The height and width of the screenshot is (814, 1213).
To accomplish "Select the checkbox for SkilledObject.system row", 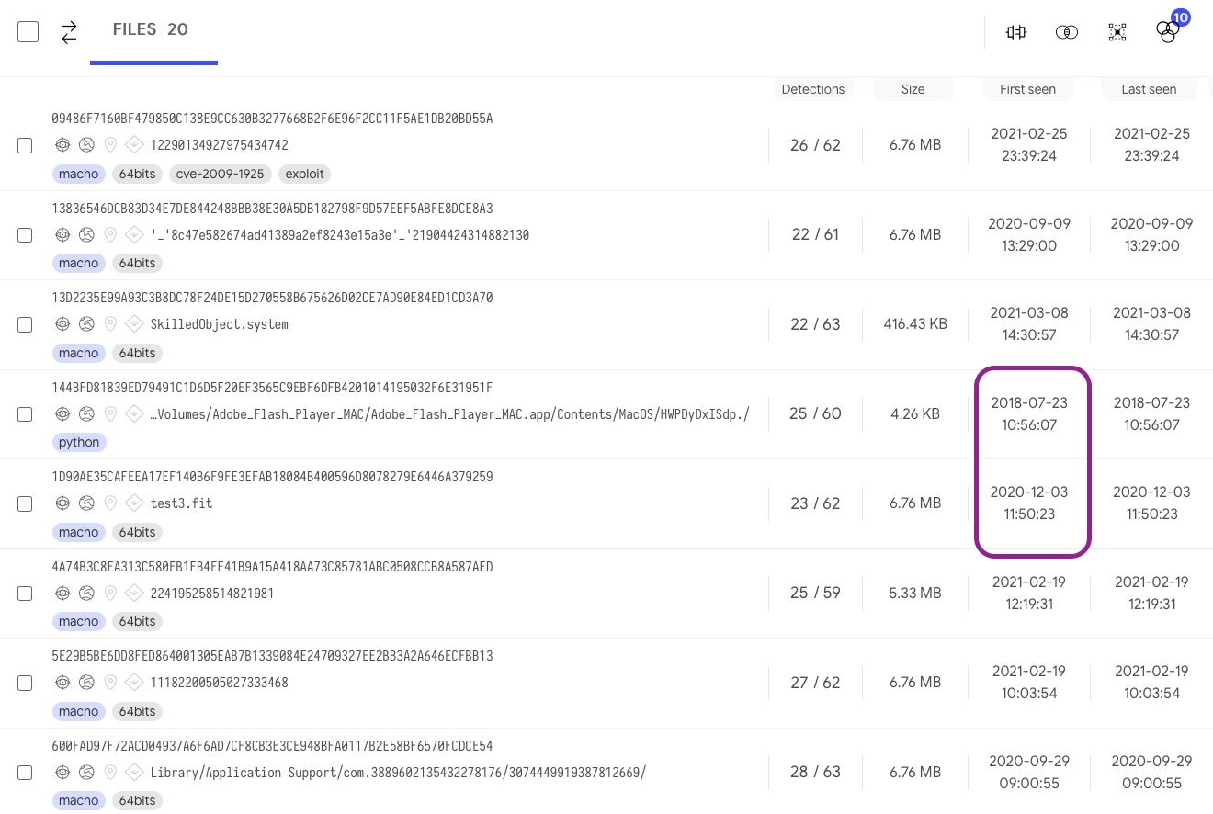I will pyautogui.click(x=25, y=324).
